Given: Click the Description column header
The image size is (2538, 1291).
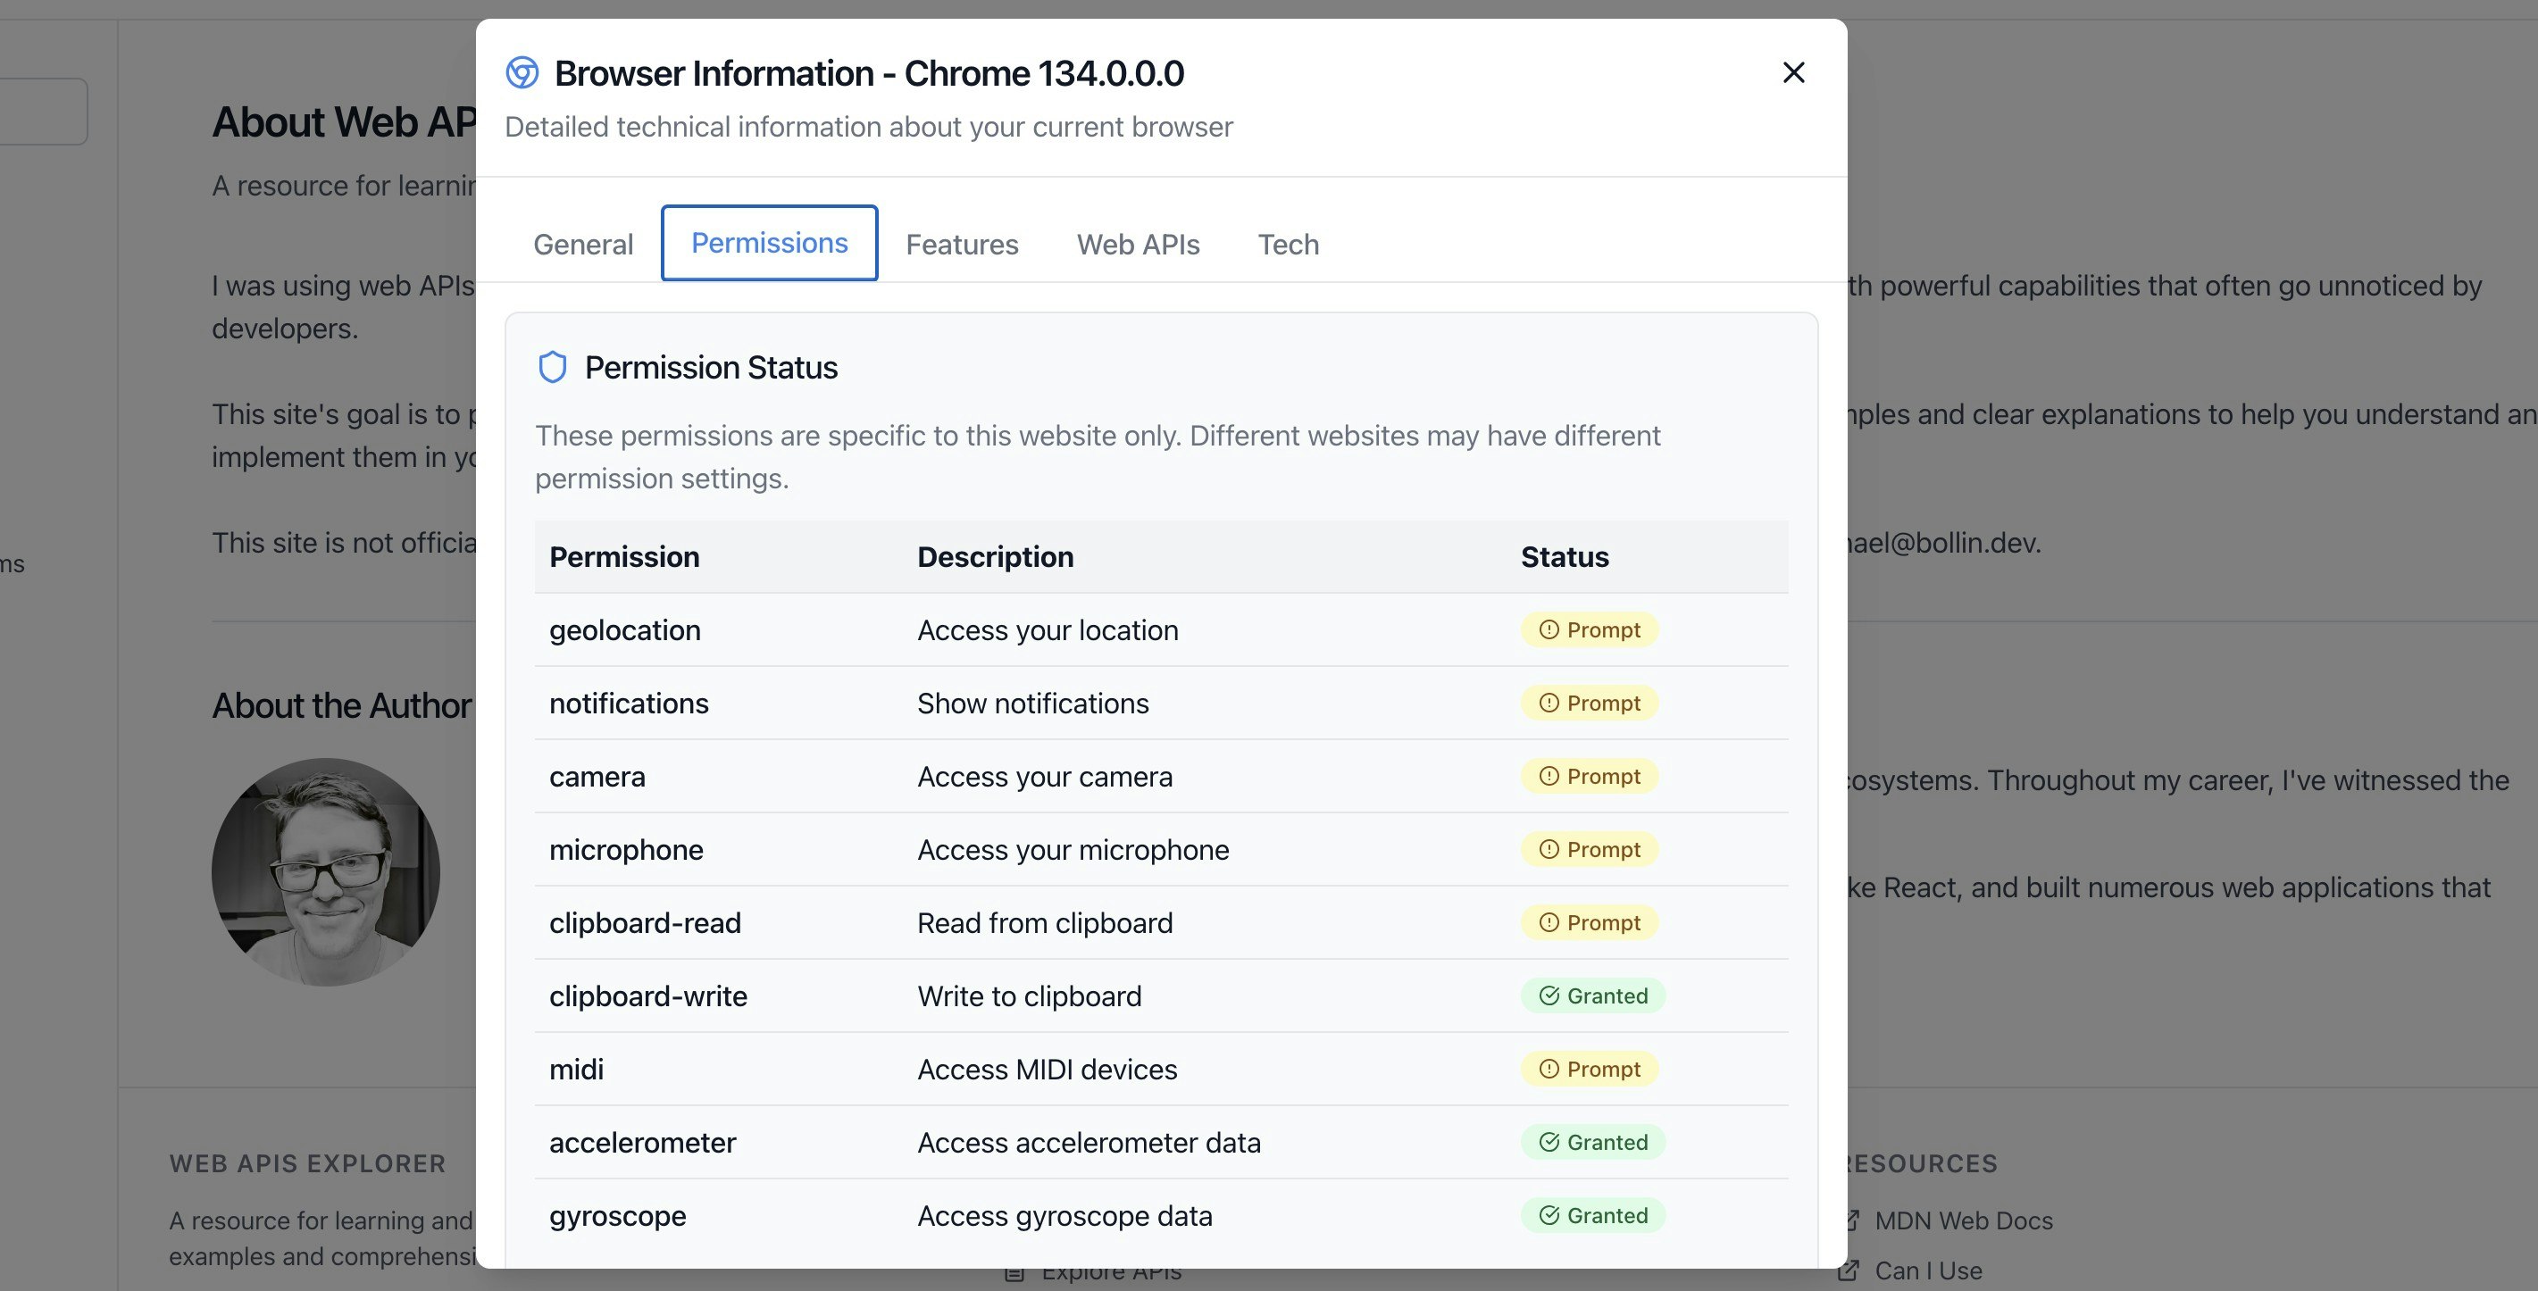Looking at the screenshot, I should click(x=995, y=556).
